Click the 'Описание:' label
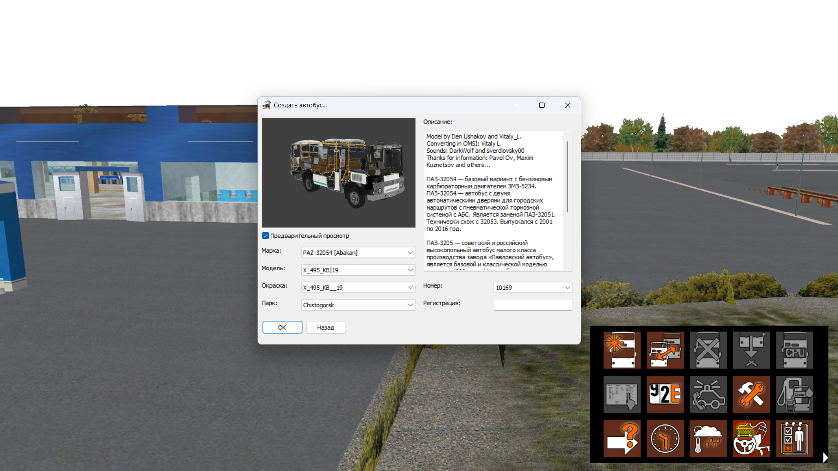 438,122
